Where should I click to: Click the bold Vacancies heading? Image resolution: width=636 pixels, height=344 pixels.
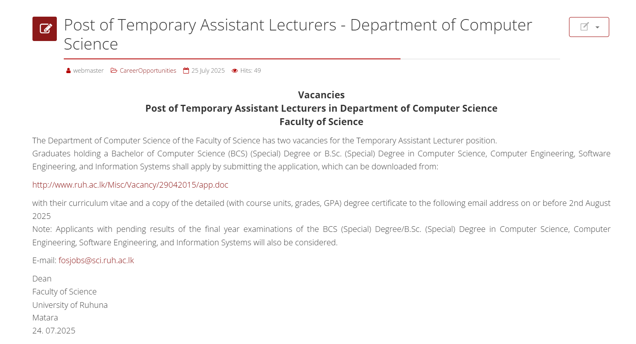pyautogui.click(x=321, y=95)
